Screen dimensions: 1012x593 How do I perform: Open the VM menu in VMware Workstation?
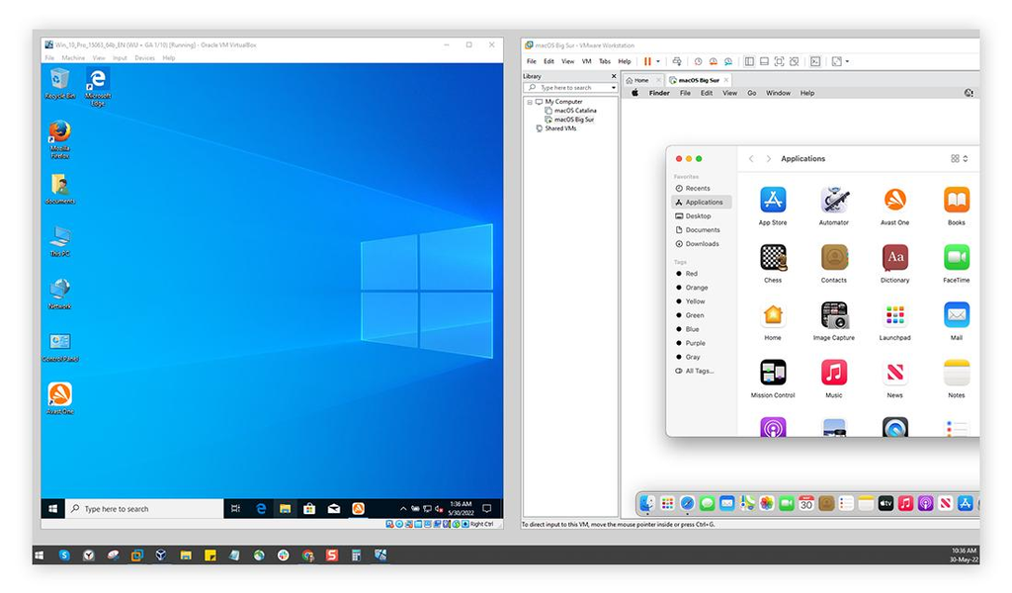[x=587, y=61]
